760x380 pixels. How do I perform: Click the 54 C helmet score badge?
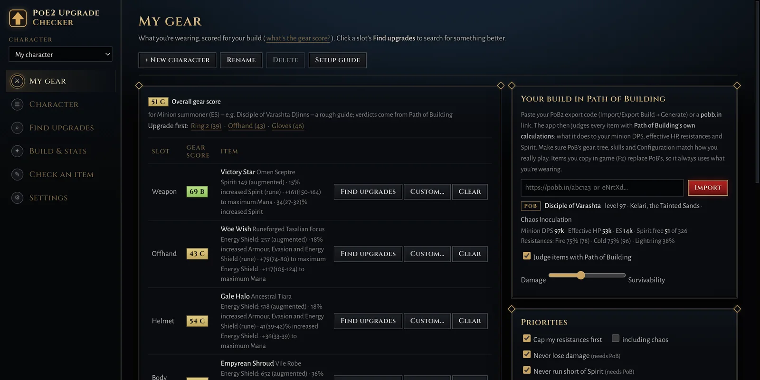197,321
